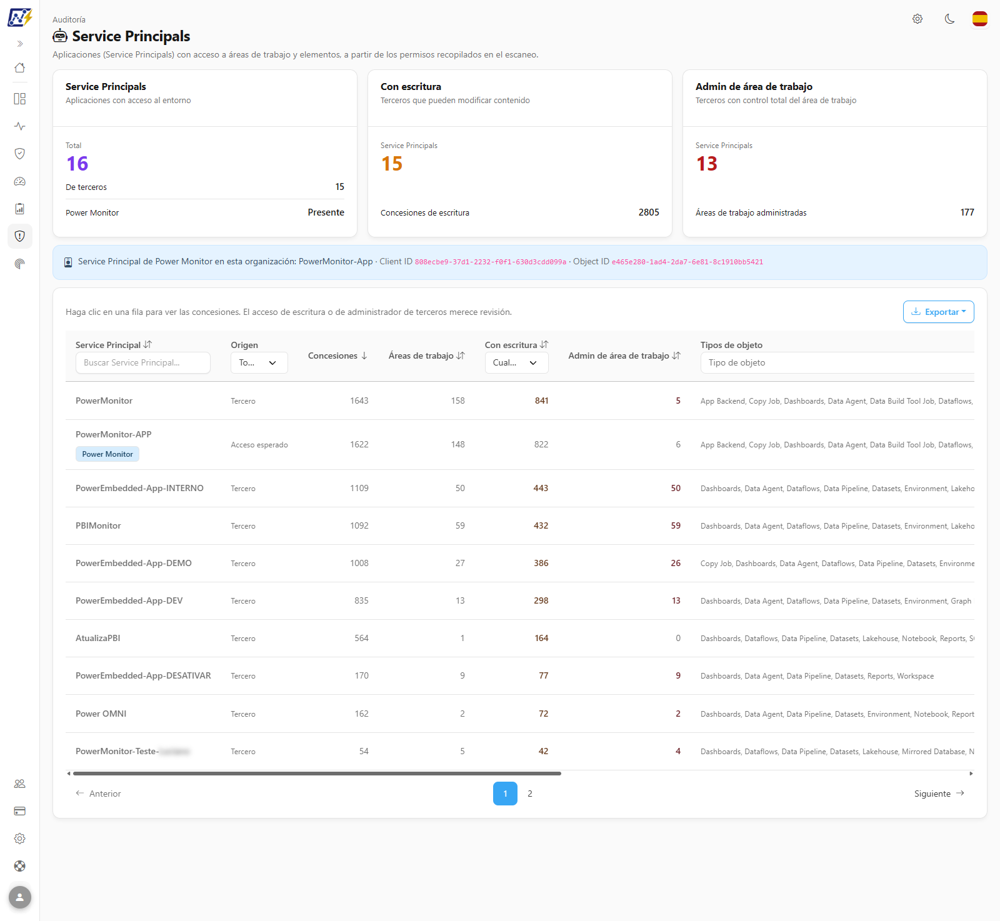Open the PowerMonitor row
Image resolution: width=1000 pixels, height=921 pixels.
(520, 401)
